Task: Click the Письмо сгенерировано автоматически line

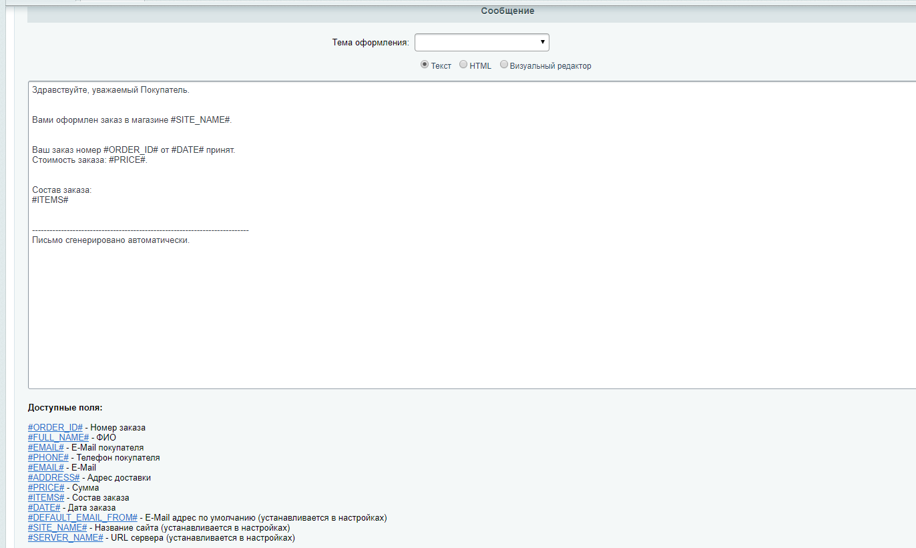Action: (111, 240)
